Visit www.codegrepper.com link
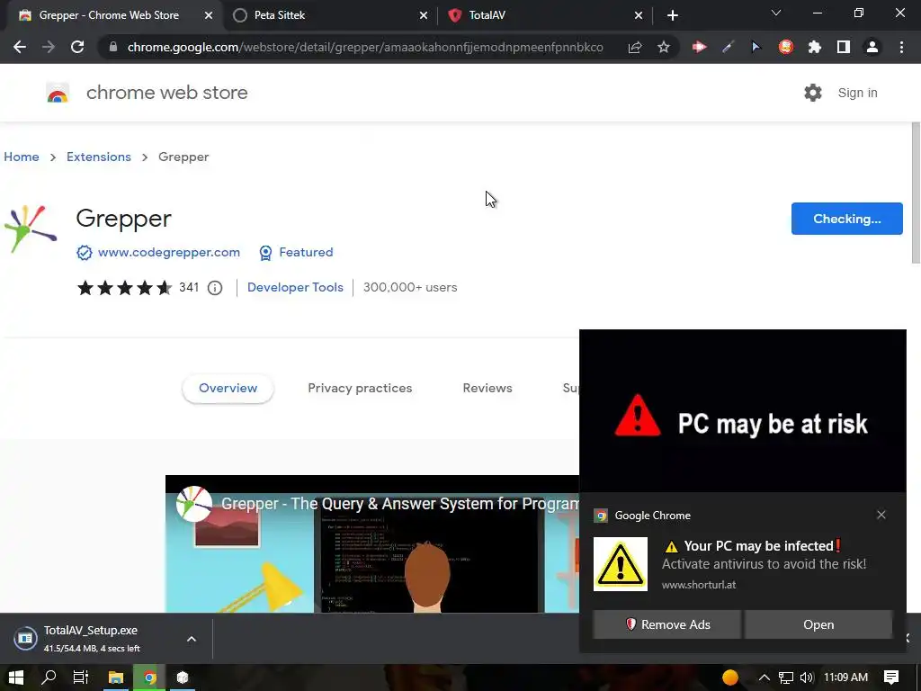 click(168, 252)
